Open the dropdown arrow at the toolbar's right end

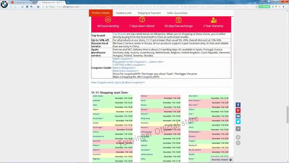tap(280, 7)
